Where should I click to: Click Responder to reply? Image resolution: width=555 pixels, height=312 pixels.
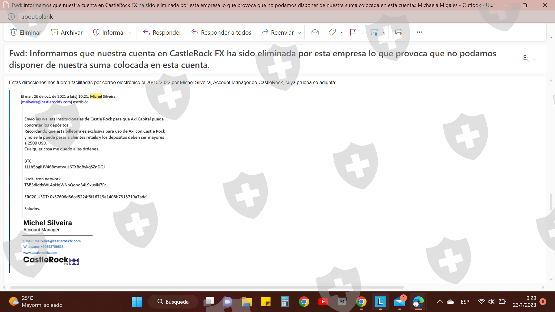[162, 32]
